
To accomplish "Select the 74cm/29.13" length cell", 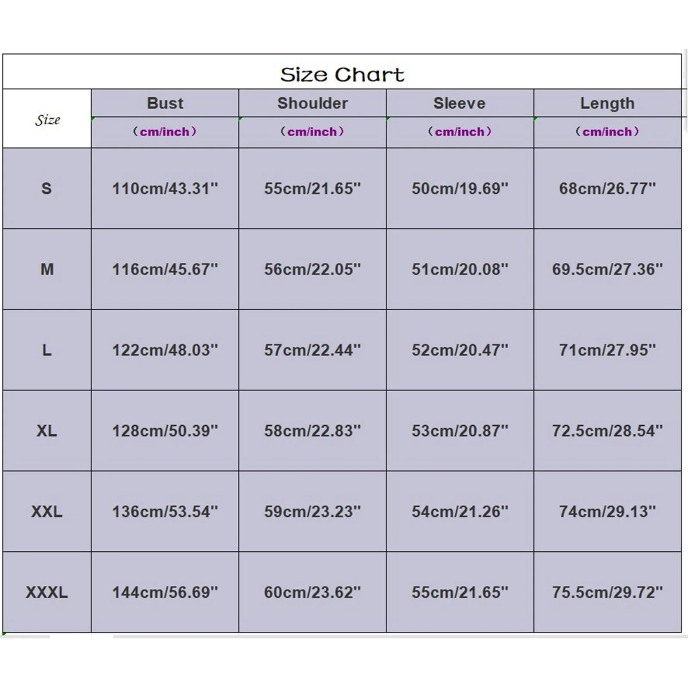I will tap(607, 511).
